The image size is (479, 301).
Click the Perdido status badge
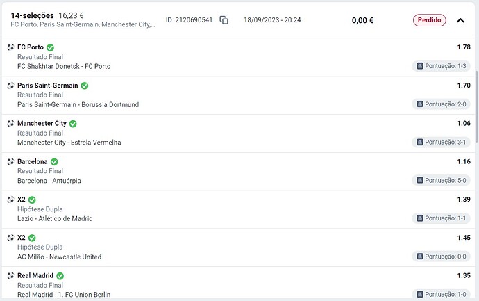tap(429, 20)
